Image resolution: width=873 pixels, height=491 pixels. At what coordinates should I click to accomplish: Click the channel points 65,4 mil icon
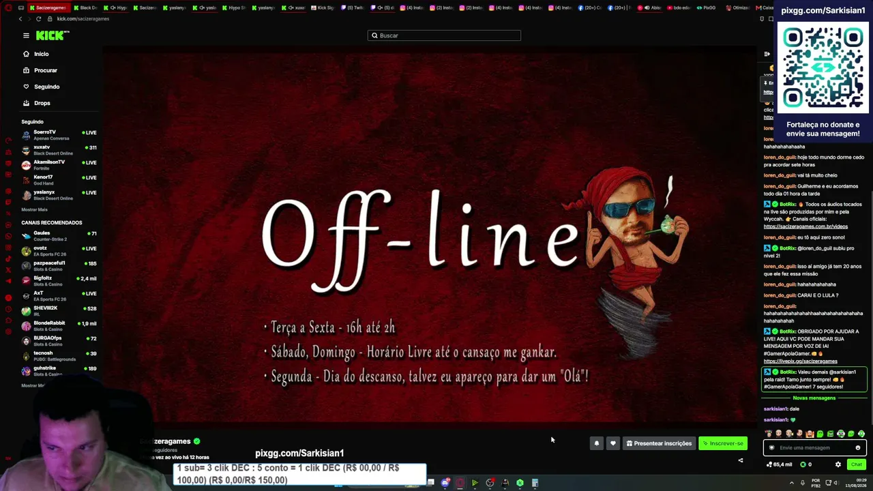(x=769, y=464)
